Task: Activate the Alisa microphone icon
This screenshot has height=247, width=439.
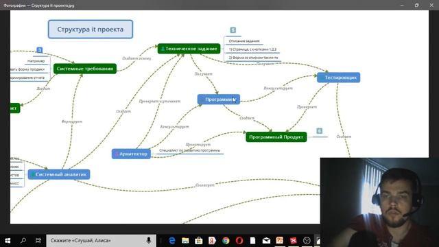Action: tap(149, 241)
